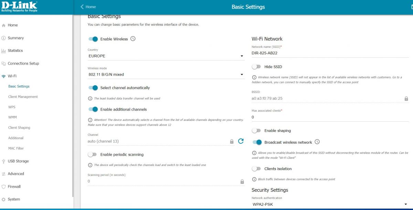
Task: Click the D-Link logo
Action: click(19, 7)
